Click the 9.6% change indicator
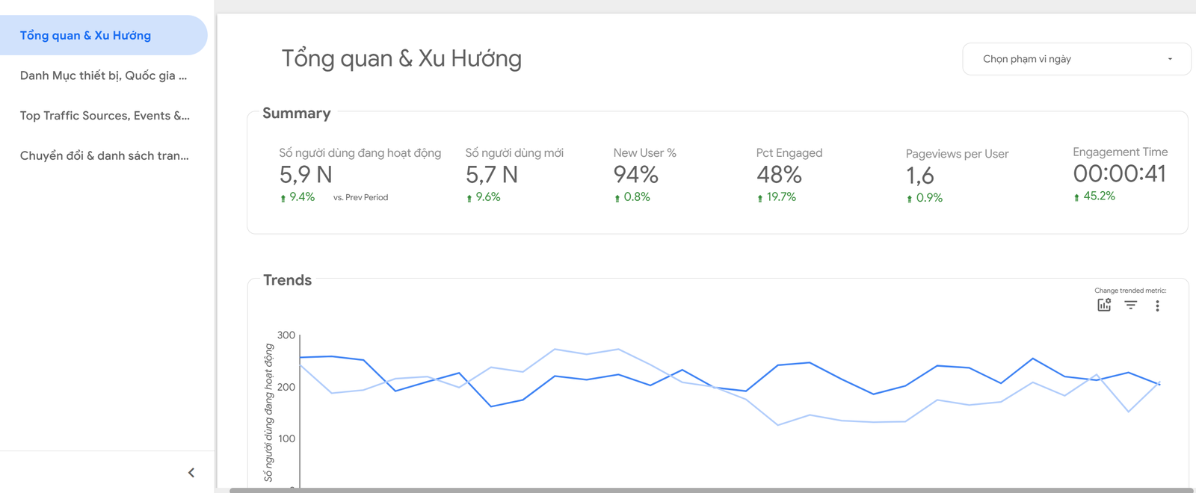 coord(484,197)
